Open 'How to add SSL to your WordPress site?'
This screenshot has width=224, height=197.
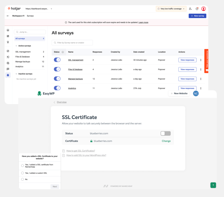coord(86,155)
